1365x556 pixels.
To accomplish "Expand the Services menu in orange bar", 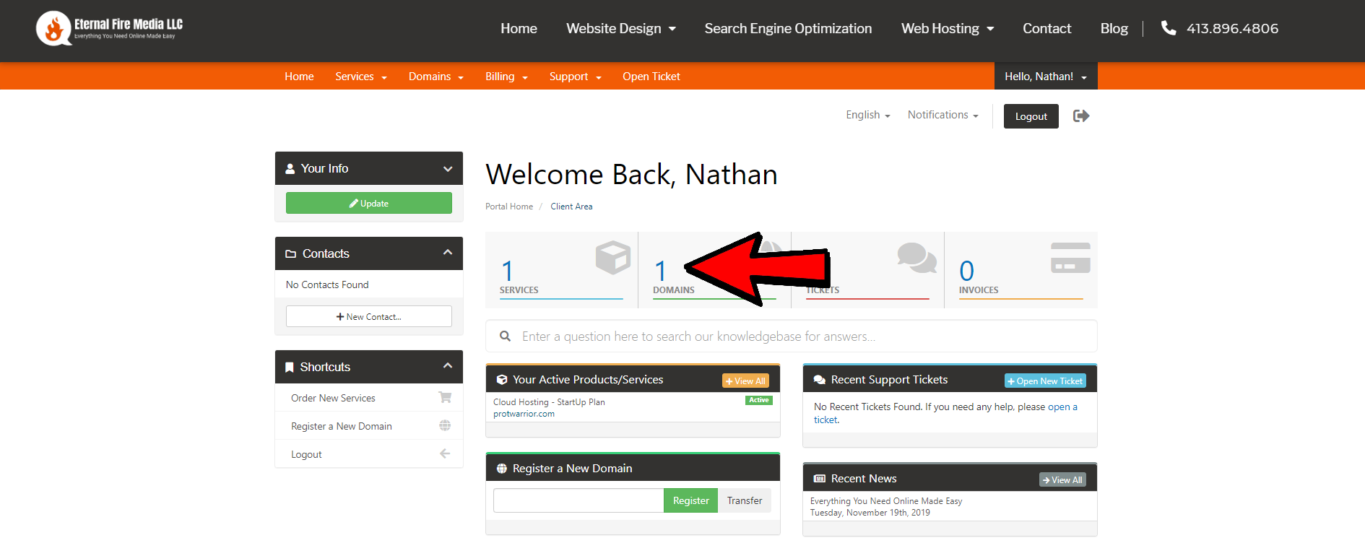I will 361,77.
